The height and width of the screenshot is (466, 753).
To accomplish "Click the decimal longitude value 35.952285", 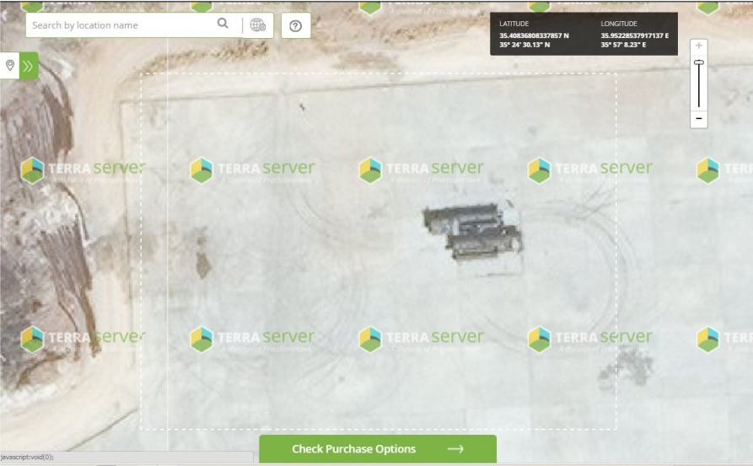I will [634, 35].
